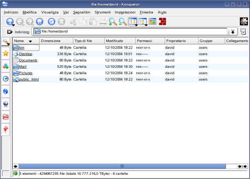Sort by Modificato column header

click(x=120, y=41)
